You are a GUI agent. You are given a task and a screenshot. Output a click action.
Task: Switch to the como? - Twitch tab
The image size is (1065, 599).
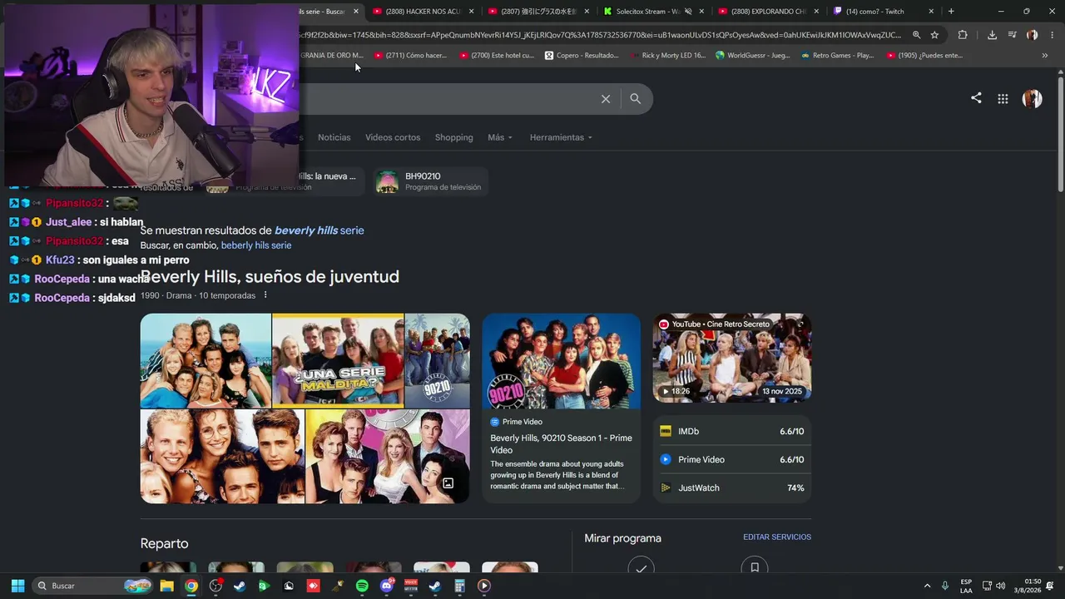tap(884, 12)
